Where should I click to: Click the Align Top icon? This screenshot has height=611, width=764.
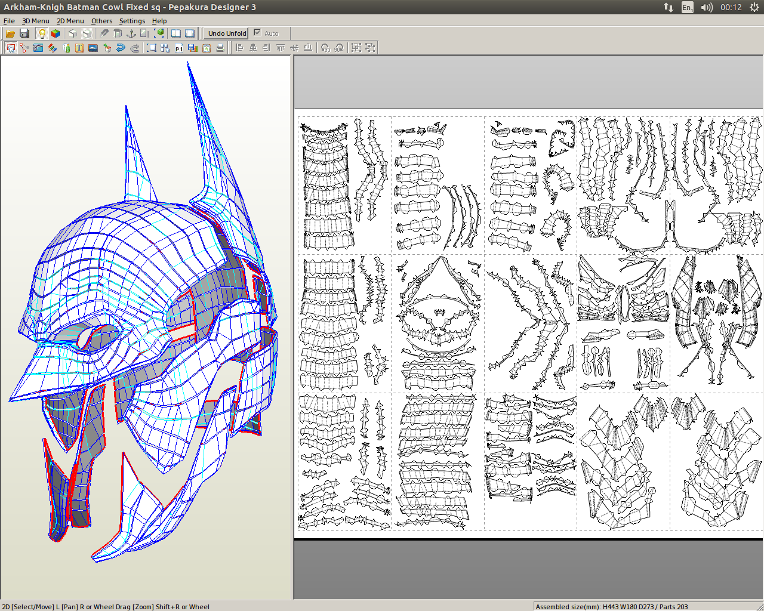(281, 48)
